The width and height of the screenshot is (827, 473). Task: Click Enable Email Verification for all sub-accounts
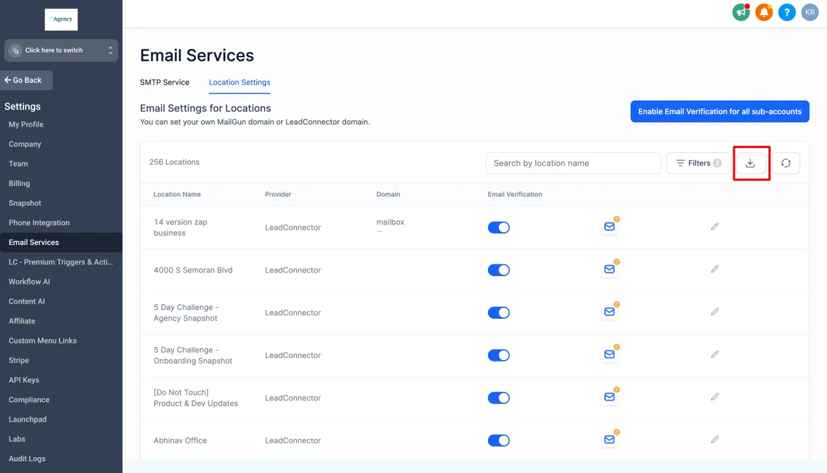pyautogui.click(x=719, y=112)
